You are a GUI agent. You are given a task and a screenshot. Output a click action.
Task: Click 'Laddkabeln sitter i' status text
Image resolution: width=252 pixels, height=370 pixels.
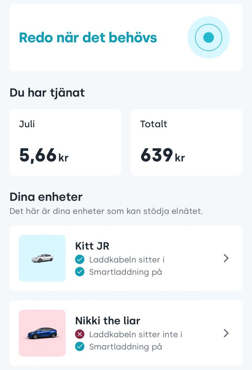click(127, 259)
